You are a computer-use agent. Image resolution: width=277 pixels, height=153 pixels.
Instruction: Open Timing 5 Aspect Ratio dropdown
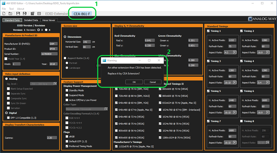pos(230,112)
